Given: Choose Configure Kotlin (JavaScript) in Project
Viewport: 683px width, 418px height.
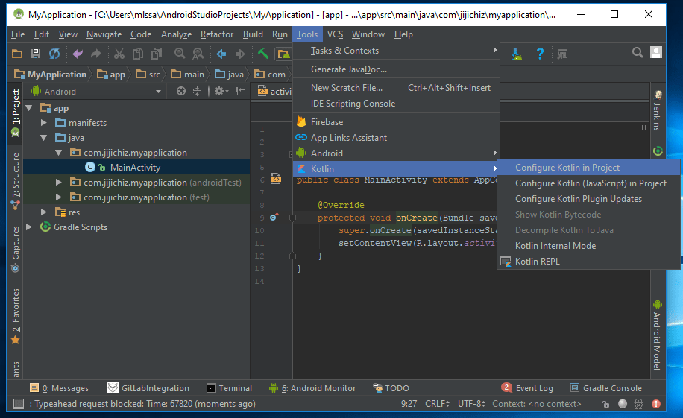Looking at the screenshot, I should pyautogui.click(x=588, y=183).
